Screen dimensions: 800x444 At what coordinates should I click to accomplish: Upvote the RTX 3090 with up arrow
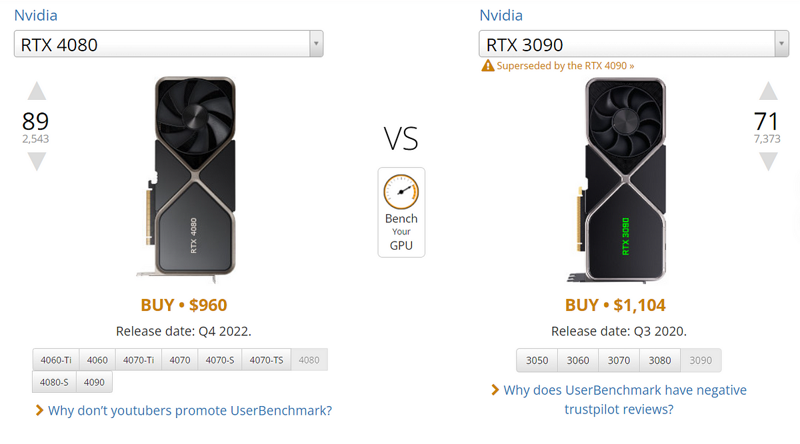(x=768, y=91)
